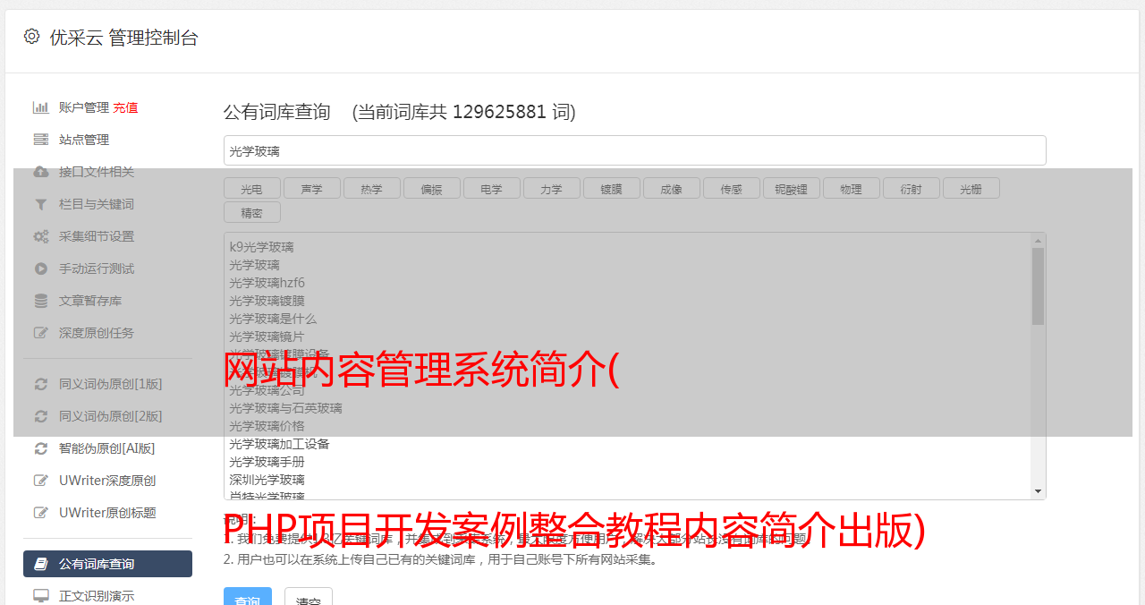Click the keyword search field containing 光学玻璃
The image size is (1145, 605).
click(634, 150)
